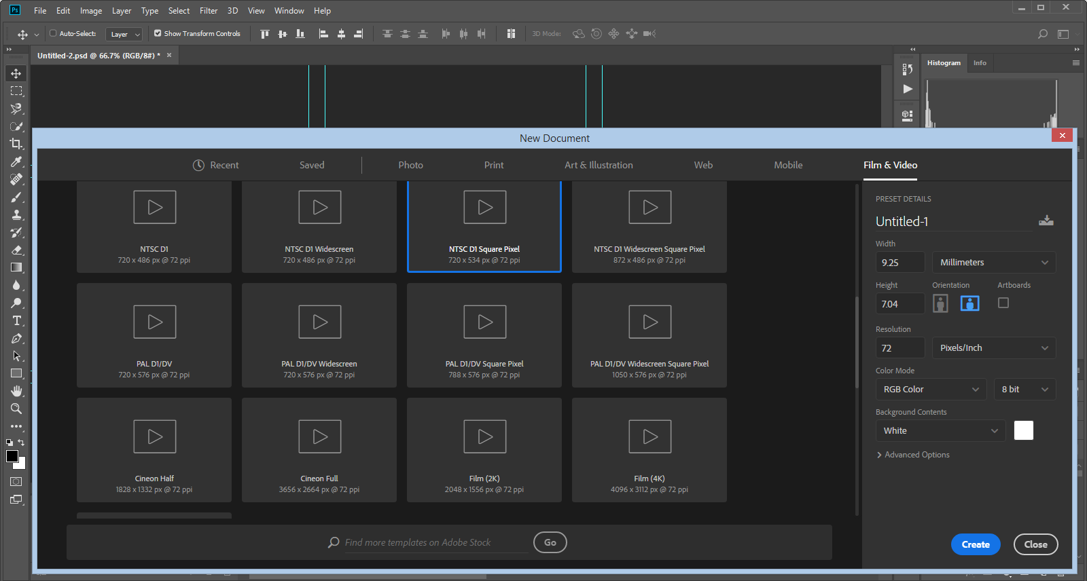Click the background color white swatch

[x=1024, y=430]
